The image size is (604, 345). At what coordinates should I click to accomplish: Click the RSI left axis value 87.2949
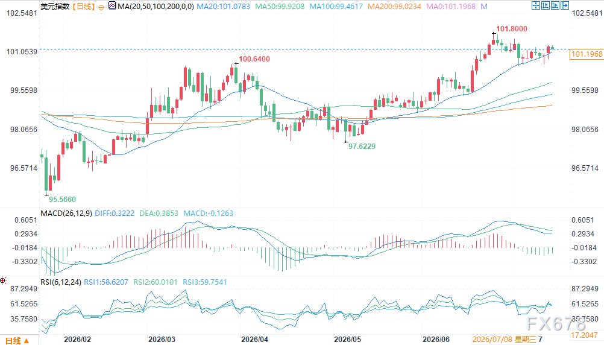point(24,289)
